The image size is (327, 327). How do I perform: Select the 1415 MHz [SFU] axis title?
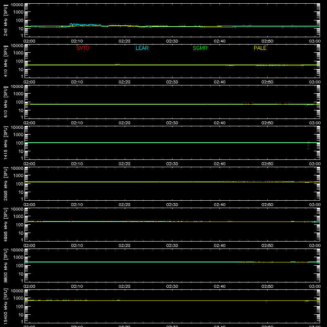tap(5, 143)
